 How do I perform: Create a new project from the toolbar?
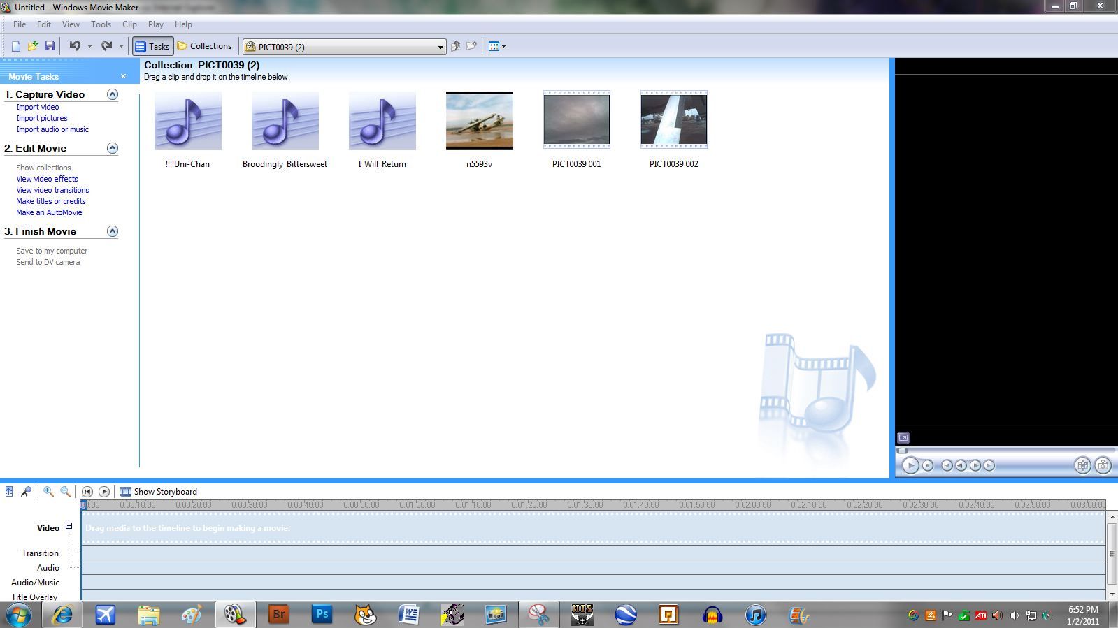[15, 46]
